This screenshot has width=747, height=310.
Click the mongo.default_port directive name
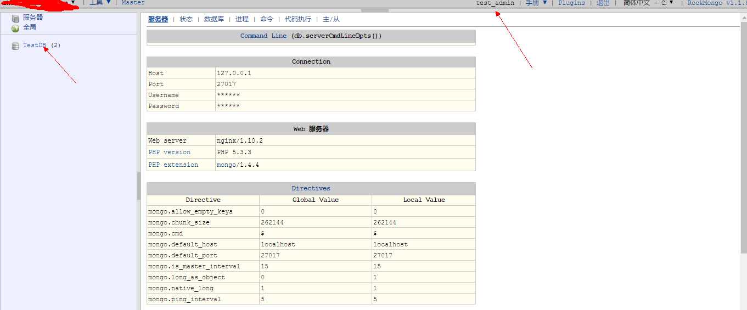click(183, 256)
